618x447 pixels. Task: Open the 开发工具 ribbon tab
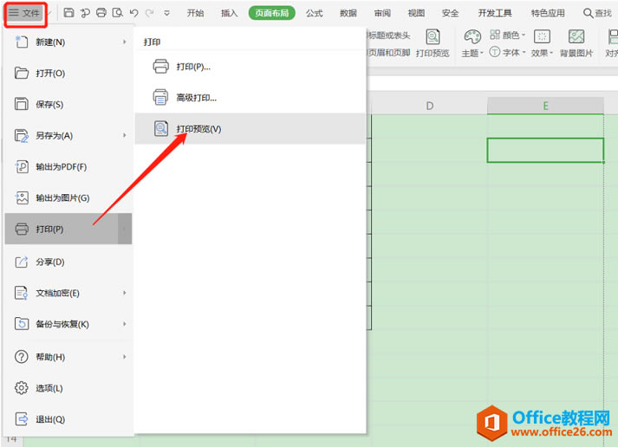pyautogui.click(x=495, y=13)
